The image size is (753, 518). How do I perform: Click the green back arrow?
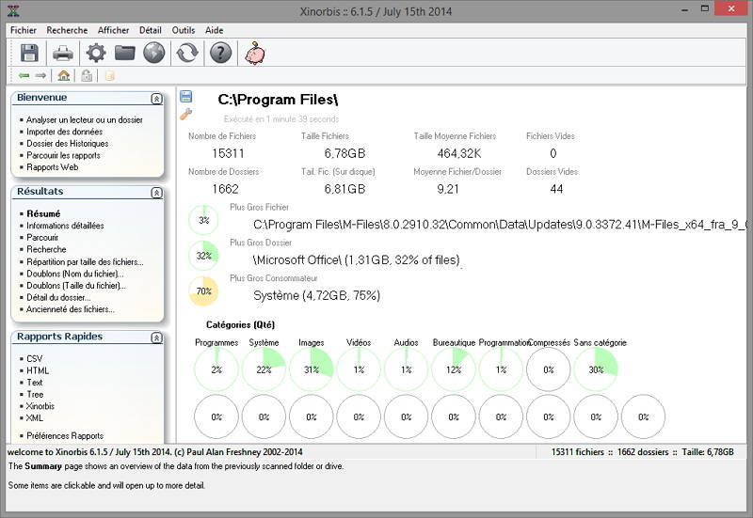(24, 76)
